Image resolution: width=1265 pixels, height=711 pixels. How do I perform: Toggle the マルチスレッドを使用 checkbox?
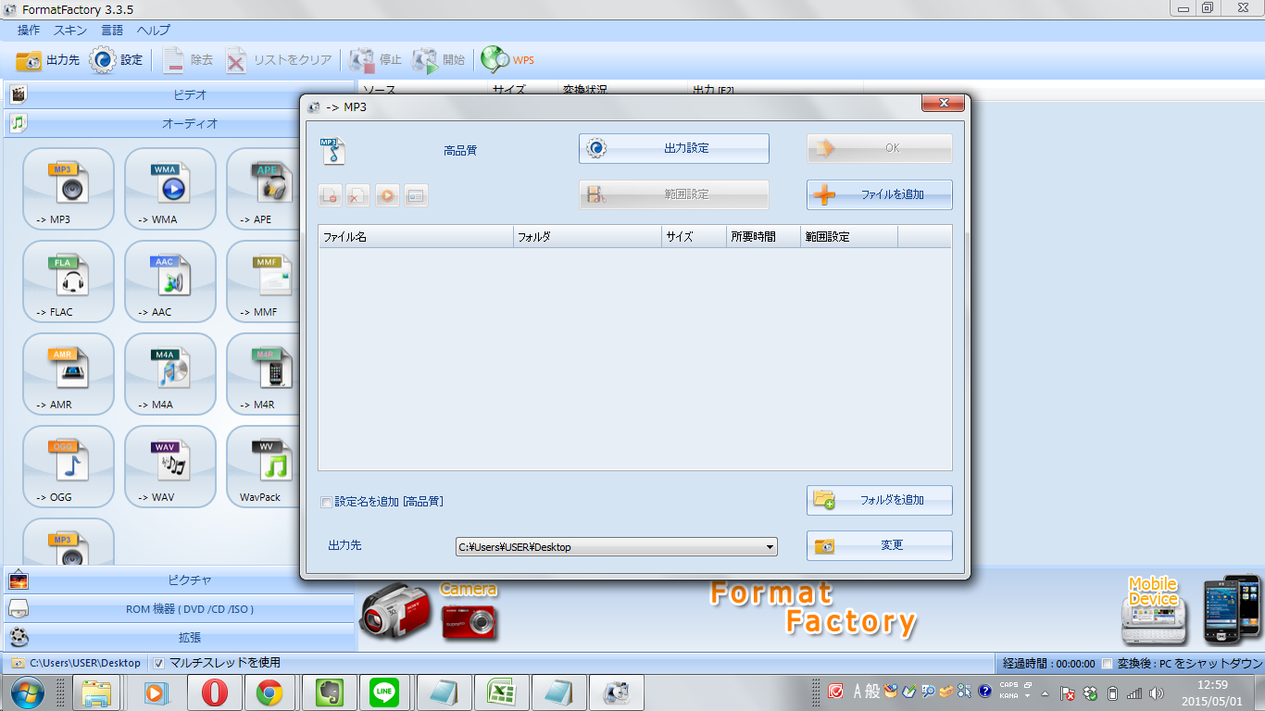(158, 663)
